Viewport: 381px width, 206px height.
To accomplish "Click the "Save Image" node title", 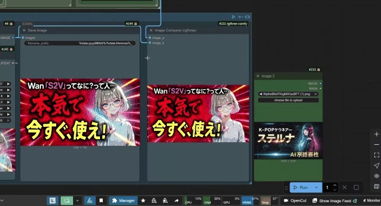I will (x=37, y=30).
